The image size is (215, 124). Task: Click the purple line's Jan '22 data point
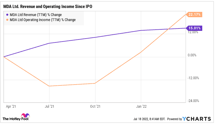pyautogui.click(x=141, y=31)
